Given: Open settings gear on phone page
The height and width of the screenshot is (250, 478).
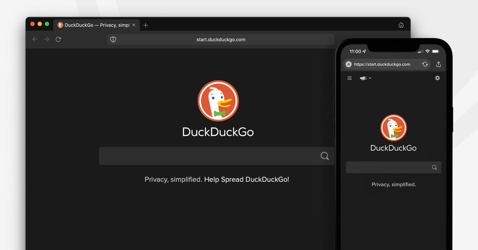Looking at the screenshot, I should coord(437,78).
